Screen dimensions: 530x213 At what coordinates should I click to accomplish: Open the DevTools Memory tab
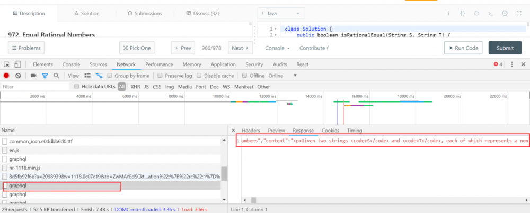(192, 64)
